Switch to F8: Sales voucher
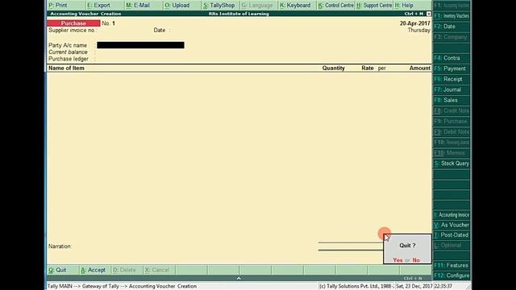 coord(451,100)
